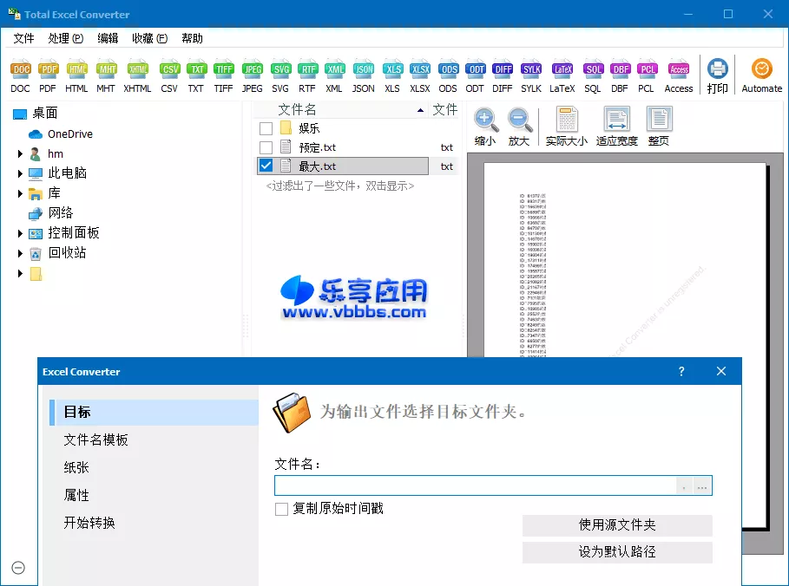Pick the SVG conversion icon
Screen dimensions: 789x586
tap(280, 69)
